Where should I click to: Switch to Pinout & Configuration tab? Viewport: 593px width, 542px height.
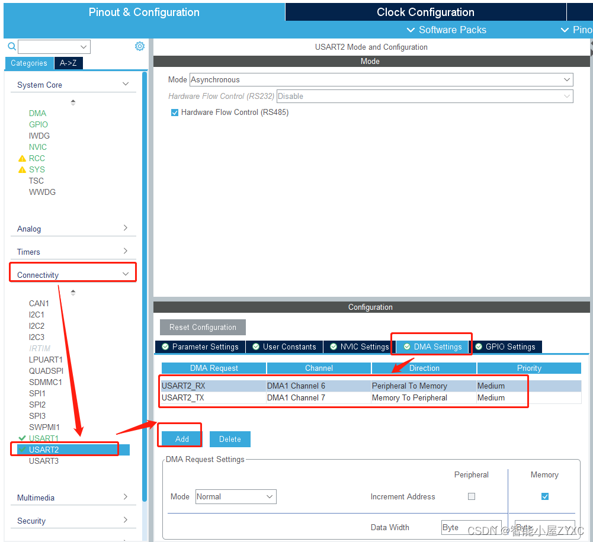point(144,12)
